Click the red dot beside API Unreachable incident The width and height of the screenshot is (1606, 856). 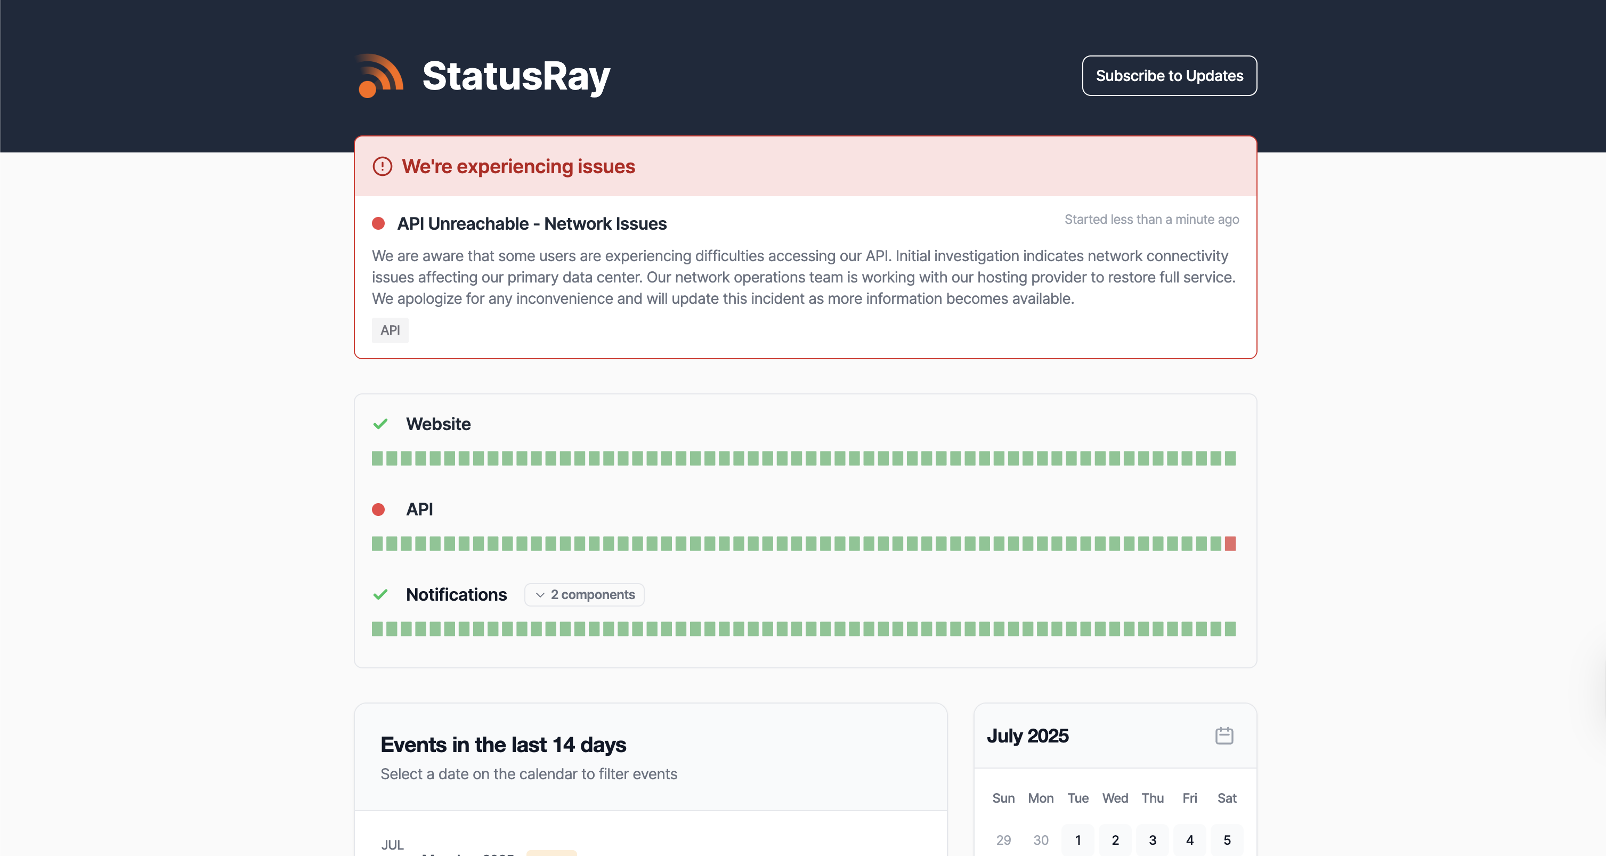[x=378, y=224]
